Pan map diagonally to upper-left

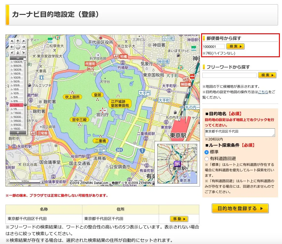12,41
